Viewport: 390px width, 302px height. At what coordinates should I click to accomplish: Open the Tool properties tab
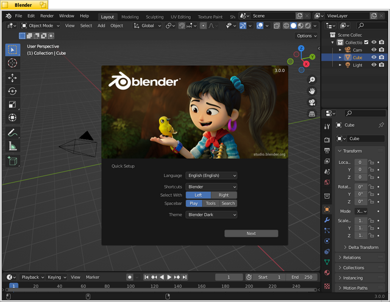coord(327,127)
